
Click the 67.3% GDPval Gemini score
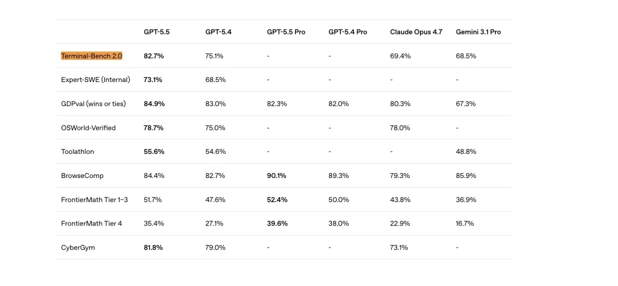coord(466,104)
